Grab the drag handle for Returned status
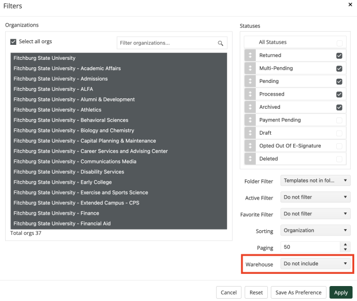 (x=250, y=55)
